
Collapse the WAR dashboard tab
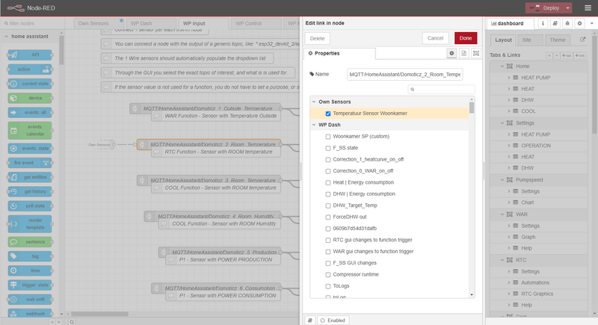point(502,214)
